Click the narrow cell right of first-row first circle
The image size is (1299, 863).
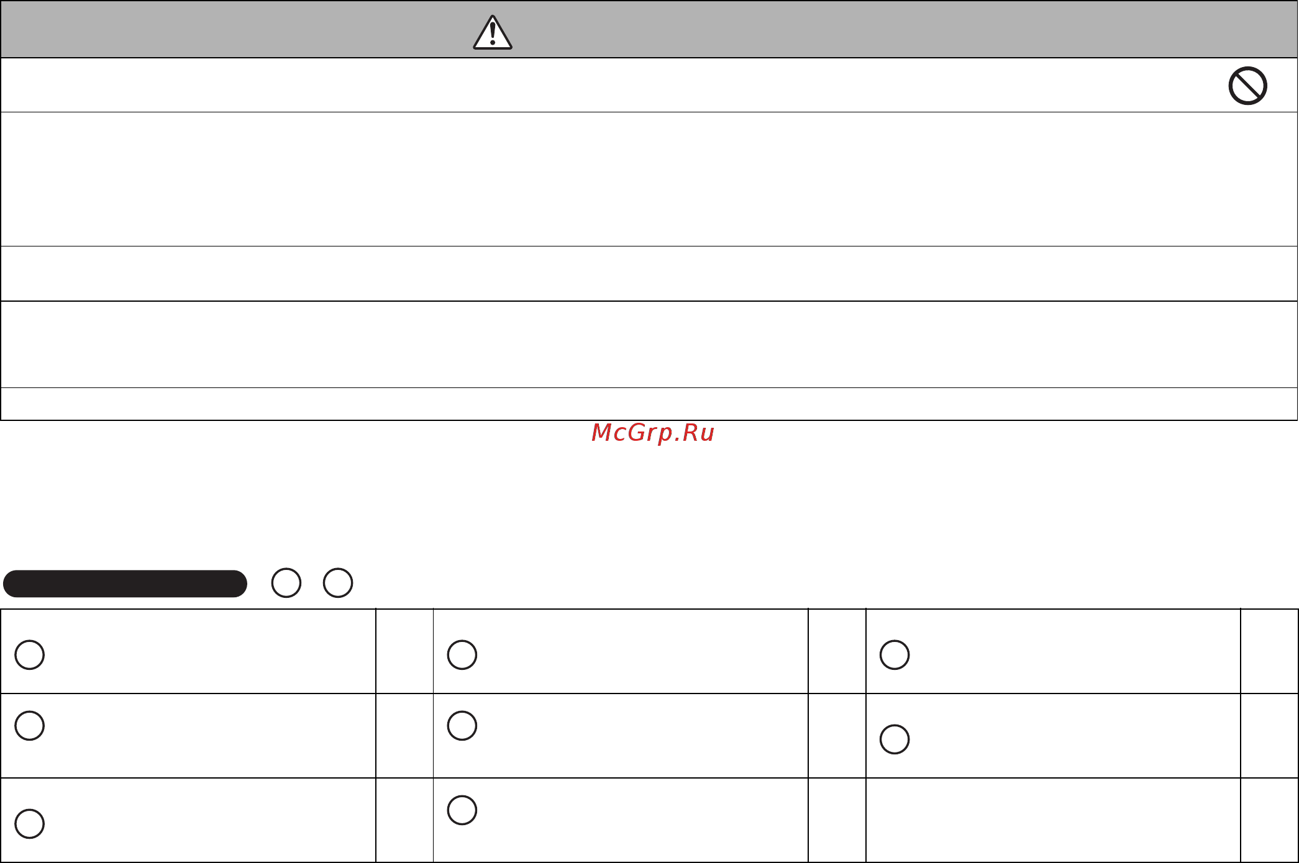[404, 651]
